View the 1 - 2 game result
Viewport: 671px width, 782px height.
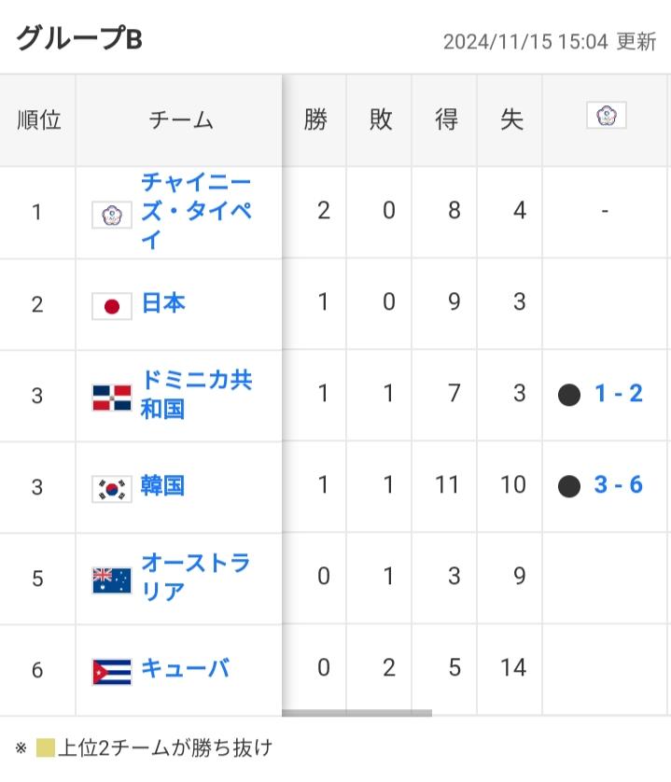click(x=619, y=394)
